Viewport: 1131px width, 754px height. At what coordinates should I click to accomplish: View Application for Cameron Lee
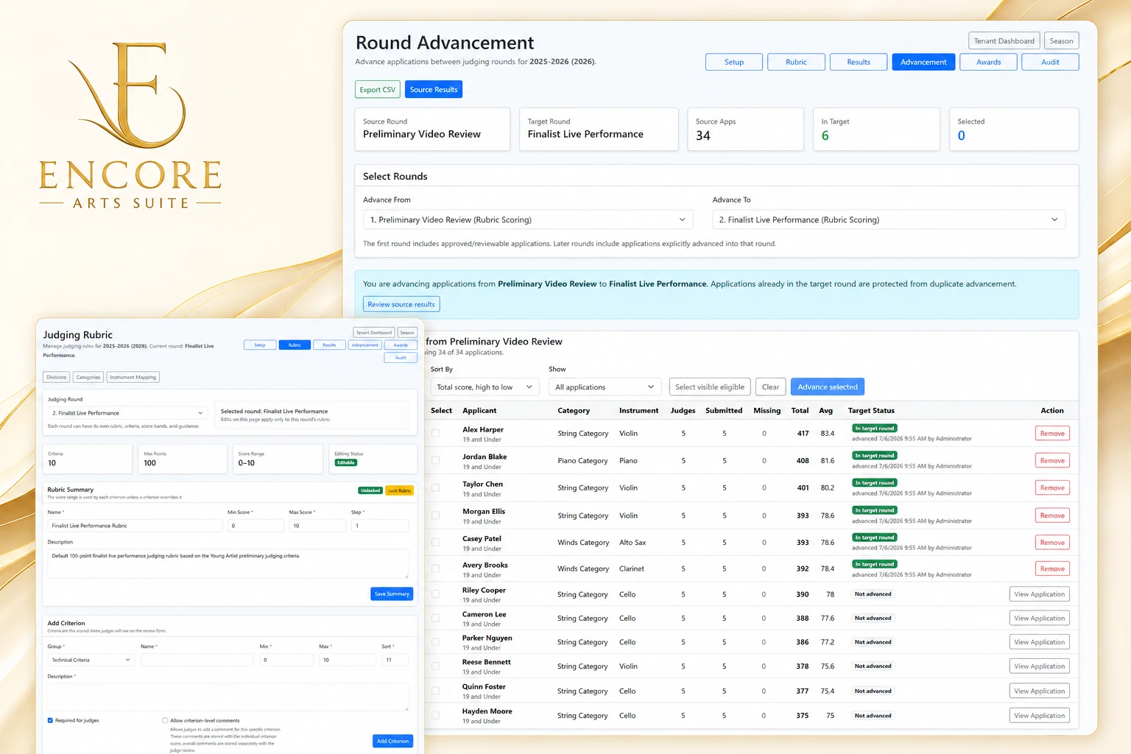coord(1039,619)
